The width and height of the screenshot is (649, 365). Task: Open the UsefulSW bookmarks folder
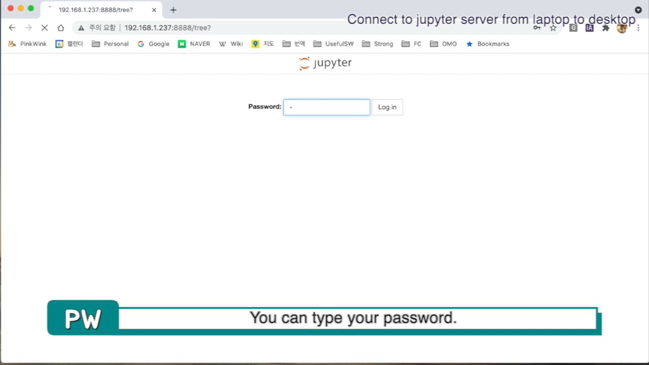(333, 44)
